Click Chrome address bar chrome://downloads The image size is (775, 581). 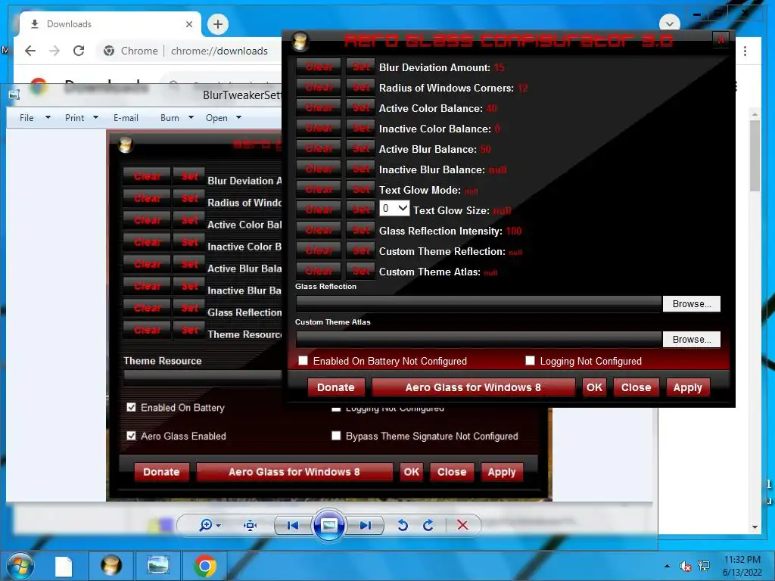click(x=219, y=51)
